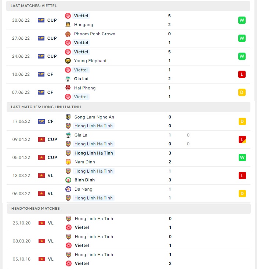257x269 pixels.
Task: Click the world flag icon on the 30.06.22 CUP match
Action: pyautogui.click(x=41, y=20)
